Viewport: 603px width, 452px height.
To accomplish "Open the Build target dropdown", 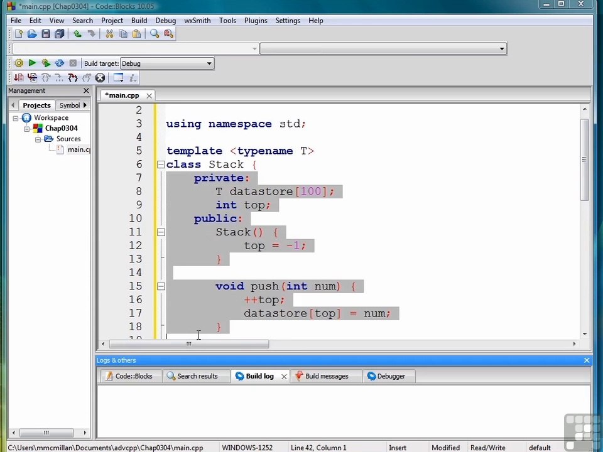I will coord(167,63).
